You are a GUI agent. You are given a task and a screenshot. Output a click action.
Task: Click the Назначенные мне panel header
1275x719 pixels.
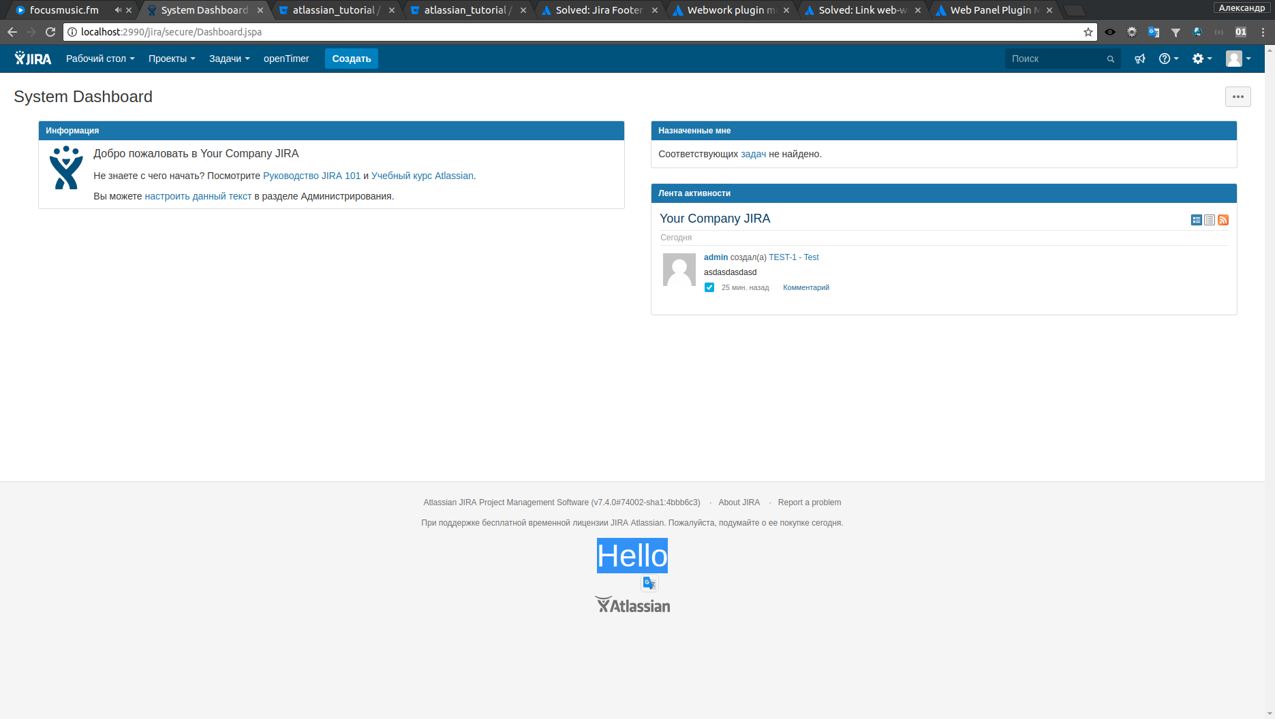tap(944, 131)
